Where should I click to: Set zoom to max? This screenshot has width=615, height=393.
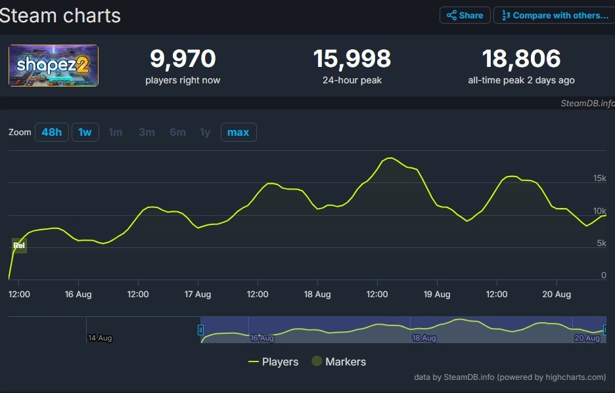click(x=239, y=132)
